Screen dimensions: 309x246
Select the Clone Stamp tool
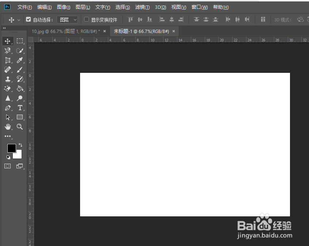click(8, 79)
